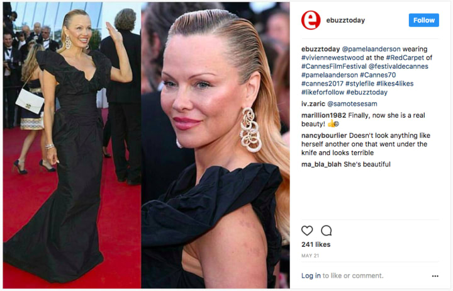Screen dimensions: 453x291
Task: Open the @pamelaanderson mention link
Action: point(371,49)
